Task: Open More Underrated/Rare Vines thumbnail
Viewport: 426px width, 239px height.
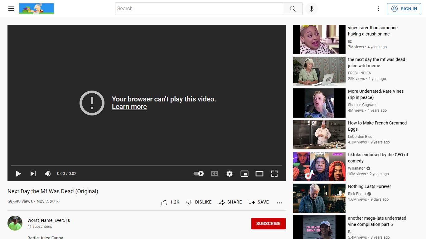Action: pyautogui.click(x=319, y=103)
